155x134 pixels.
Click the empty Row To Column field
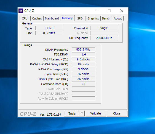click(84, 99)
